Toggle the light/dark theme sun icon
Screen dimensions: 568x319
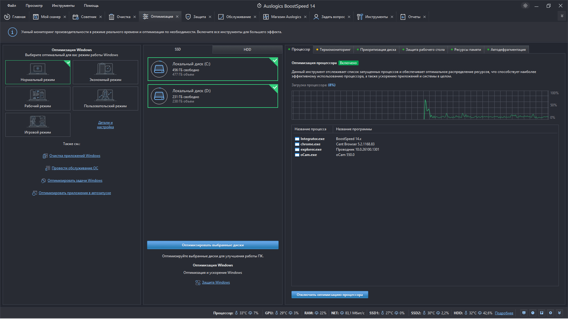point(525,6)
